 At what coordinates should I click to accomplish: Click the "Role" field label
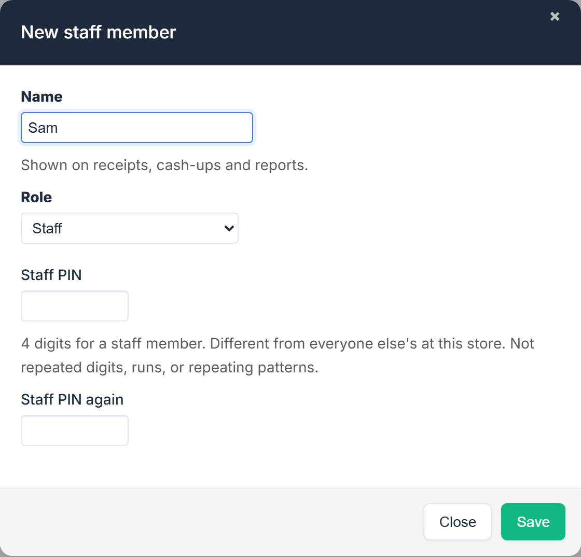pyautogui.click(x=36, y=198)
